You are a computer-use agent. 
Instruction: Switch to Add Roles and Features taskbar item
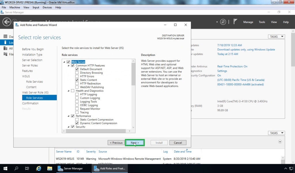click(x=110, y=168)
